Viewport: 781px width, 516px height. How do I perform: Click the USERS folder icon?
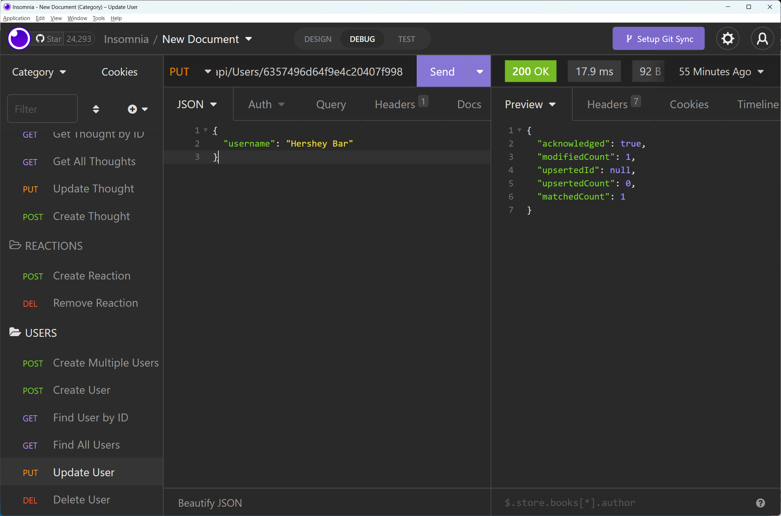point(15,332)
